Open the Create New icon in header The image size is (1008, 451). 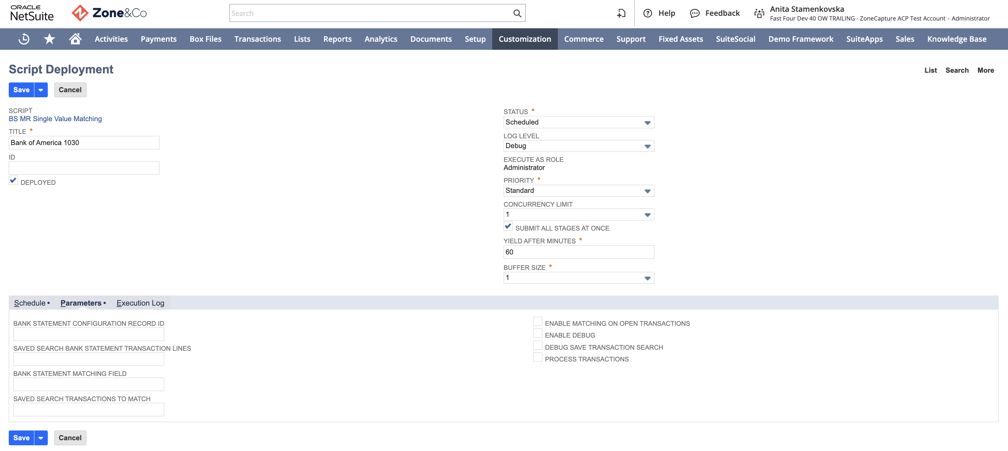click(x=621, y=13)
